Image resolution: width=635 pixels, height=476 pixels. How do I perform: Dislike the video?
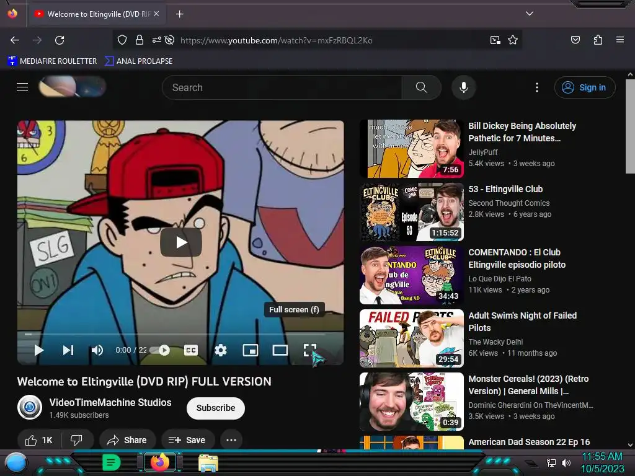coord(76,440)
